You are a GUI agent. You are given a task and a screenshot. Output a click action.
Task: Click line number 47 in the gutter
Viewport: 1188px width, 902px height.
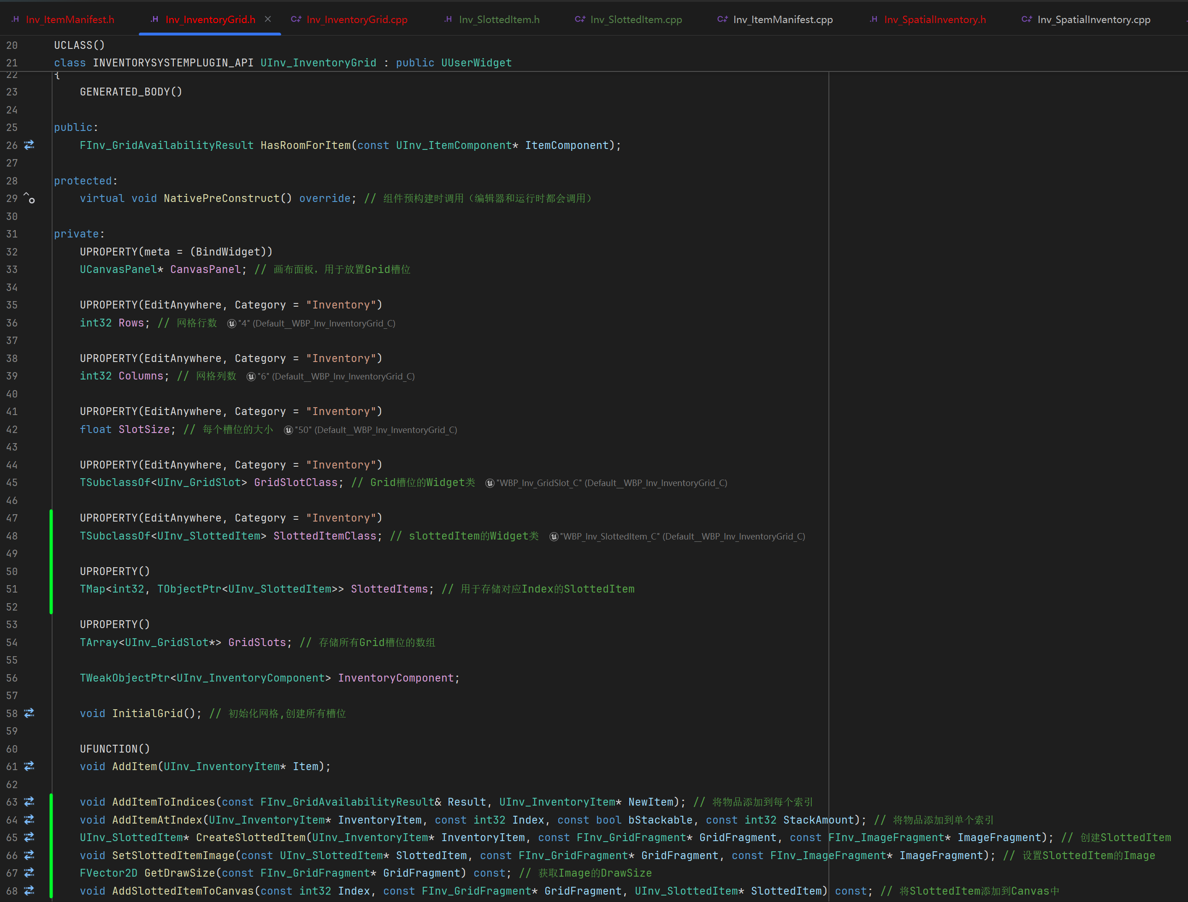tap(12, 518)
